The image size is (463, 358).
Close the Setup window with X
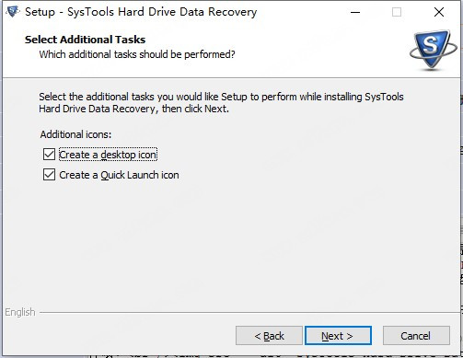tap(439, 12)
